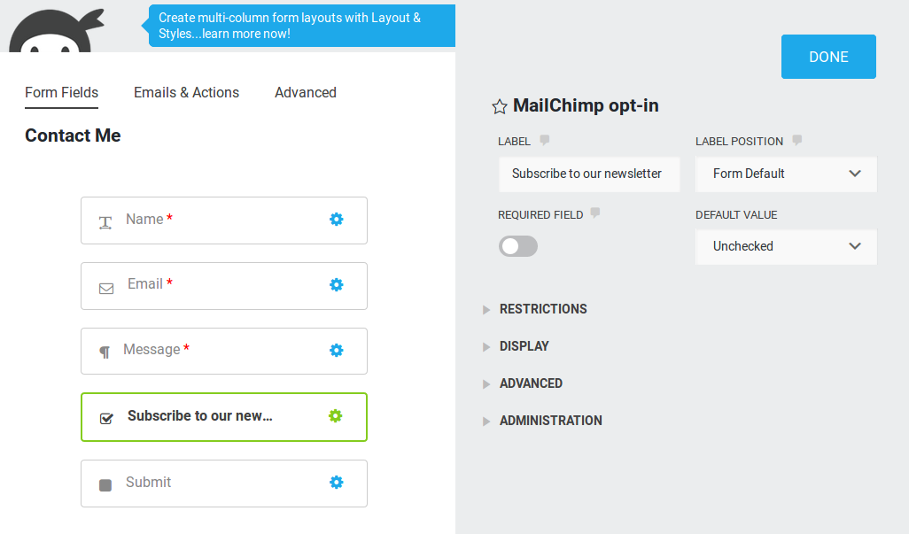Star the MailChimp opt-in field as favorite
The image size is (909, 534).
pyautogui.click(x=499, y=106)
